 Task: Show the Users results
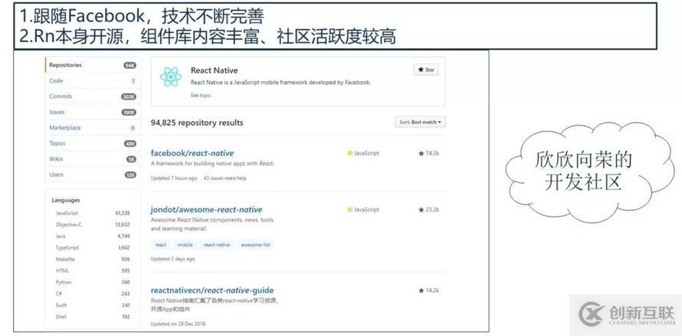click(x=93, y=175)
